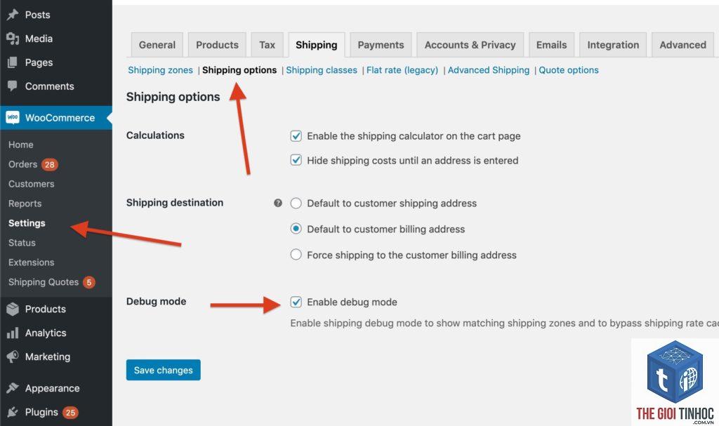Click the Posts pushpin icon
The height and width of the screenshot is (426, 719).
click(x=13, y=15)
